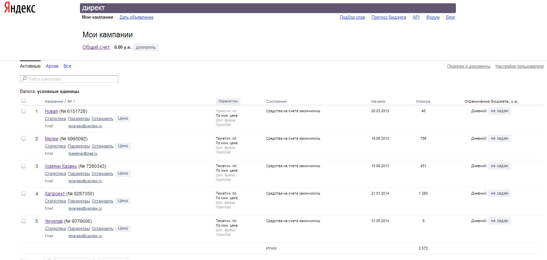This screenshot has height=260, width=547.
Task: Click the clicks total 2 572
Action: point(423,248)
